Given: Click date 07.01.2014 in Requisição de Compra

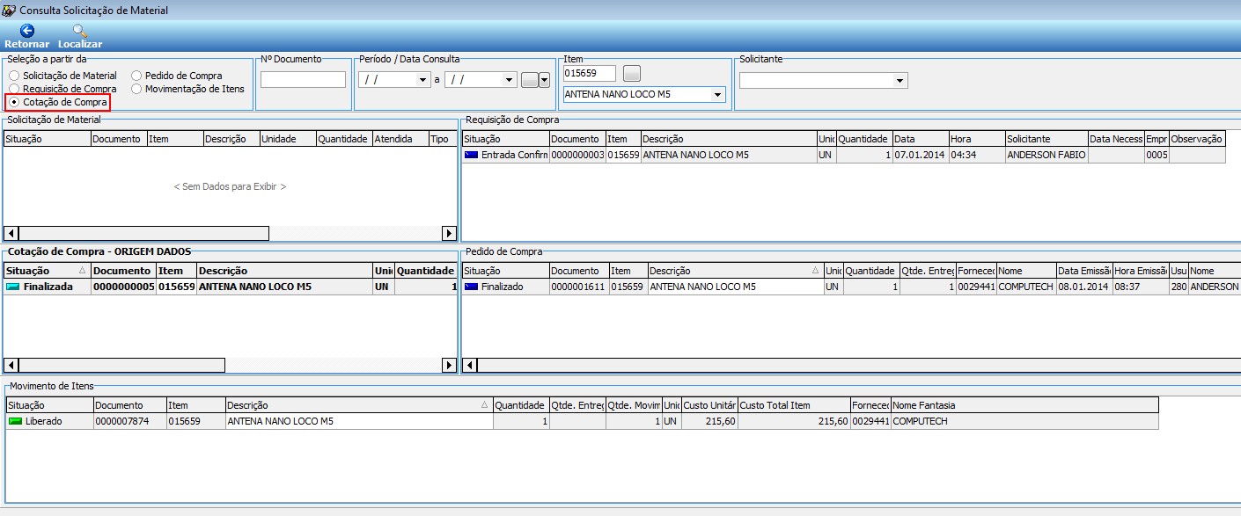Looking at the screenshot, I should [x=919, y=155].
